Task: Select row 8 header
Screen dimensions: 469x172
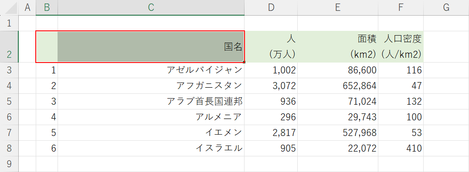Action: (9, 148)
